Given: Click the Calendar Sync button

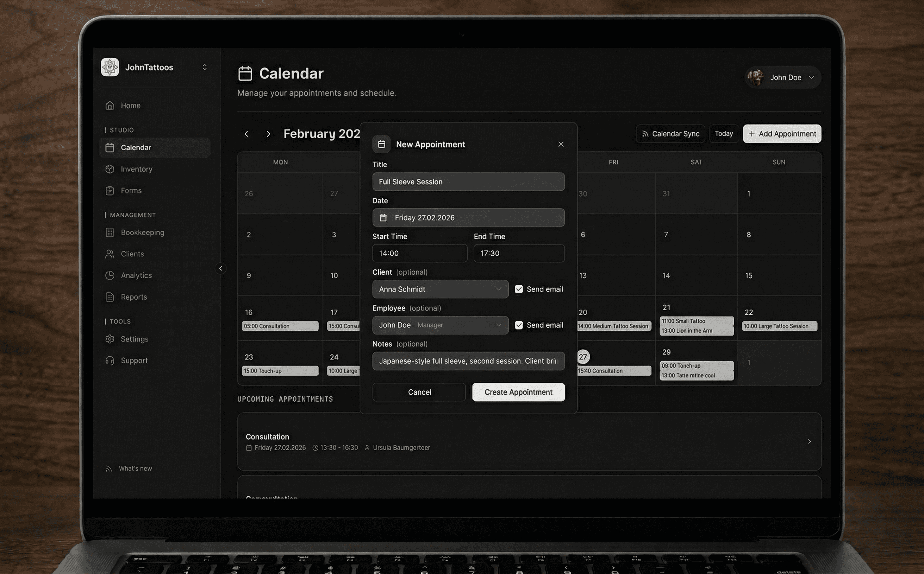Looking at the screenshot, I should click(670, 134).
